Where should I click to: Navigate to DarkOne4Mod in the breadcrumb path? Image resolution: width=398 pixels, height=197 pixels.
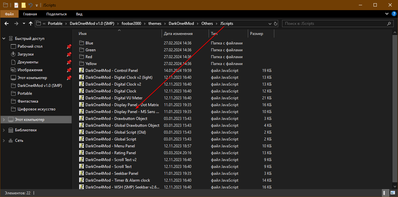pos(181,24)
